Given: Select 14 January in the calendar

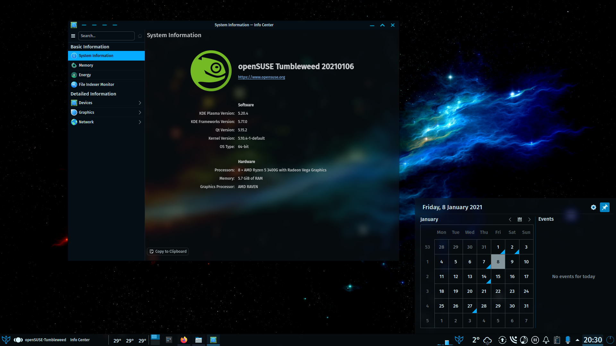Looking at the screenshot, I should [484, 276].
